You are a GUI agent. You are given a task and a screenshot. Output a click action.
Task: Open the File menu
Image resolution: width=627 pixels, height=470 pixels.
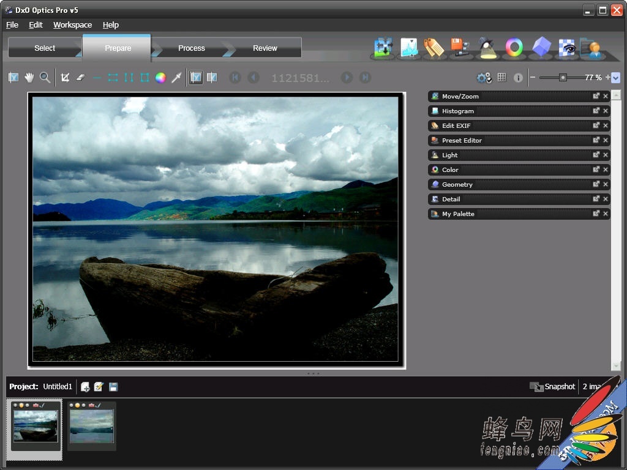click(x=12, y=24)
